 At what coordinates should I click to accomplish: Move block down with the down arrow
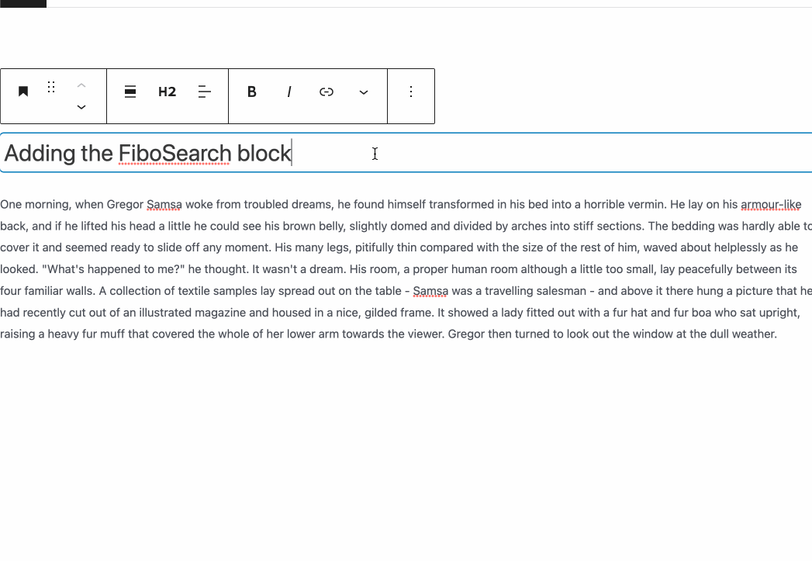(81, 107)
